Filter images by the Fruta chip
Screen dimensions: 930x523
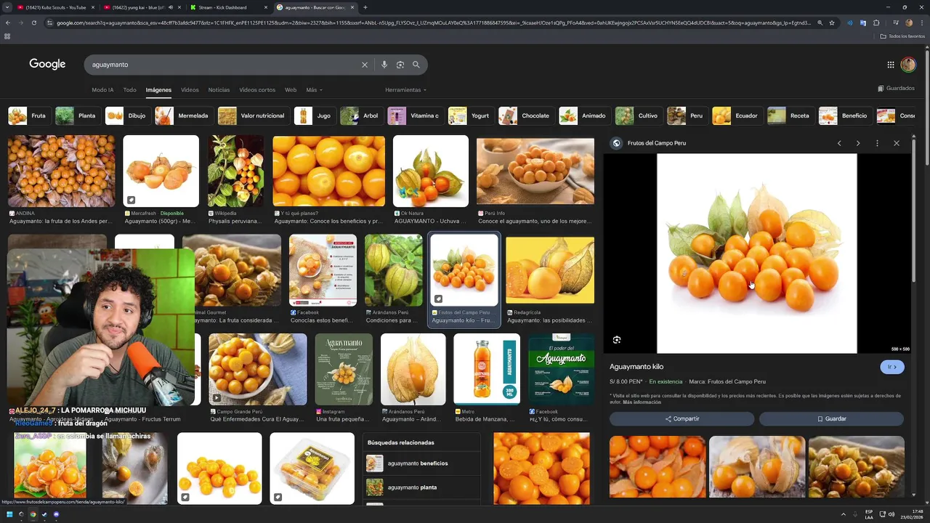[x=29, y=115]
